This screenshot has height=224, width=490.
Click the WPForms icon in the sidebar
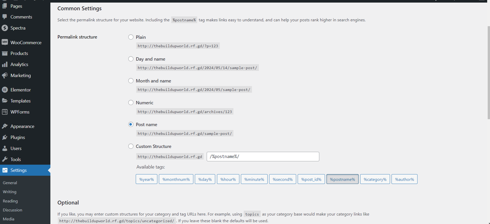pyautogui.click(x=5, y=112)
